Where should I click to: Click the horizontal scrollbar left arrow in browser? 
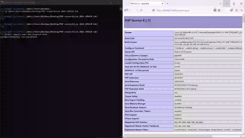click(x=124, y=136)
